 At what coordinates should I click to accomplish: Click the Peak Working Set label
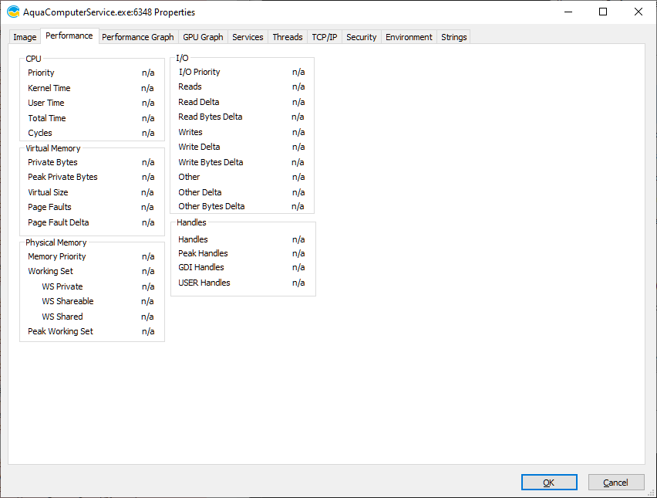point(61,331)
